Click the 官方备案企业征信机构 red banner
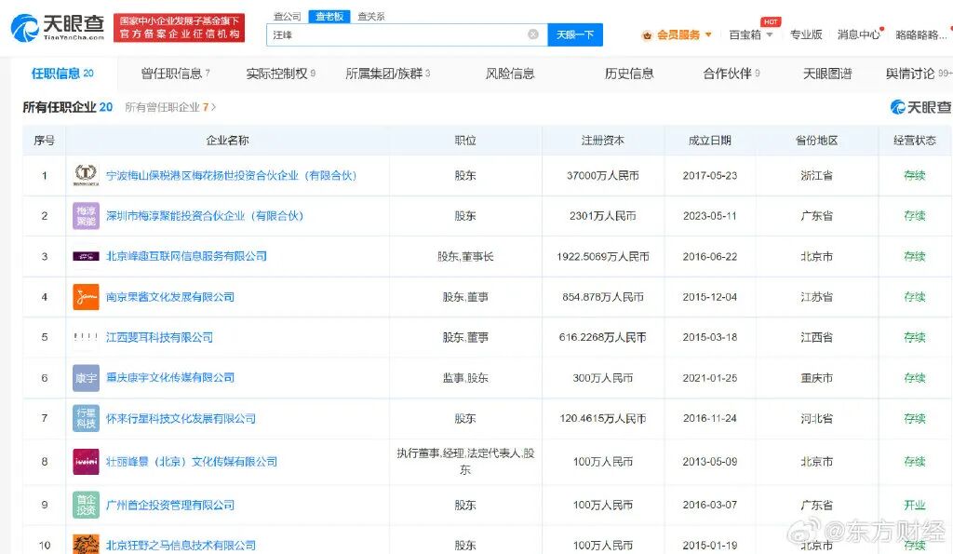 180,28
